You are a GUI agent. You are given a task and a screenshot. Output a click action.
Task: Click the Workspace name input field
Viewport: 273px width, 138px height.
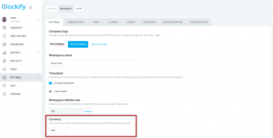[x=94, y=63]
